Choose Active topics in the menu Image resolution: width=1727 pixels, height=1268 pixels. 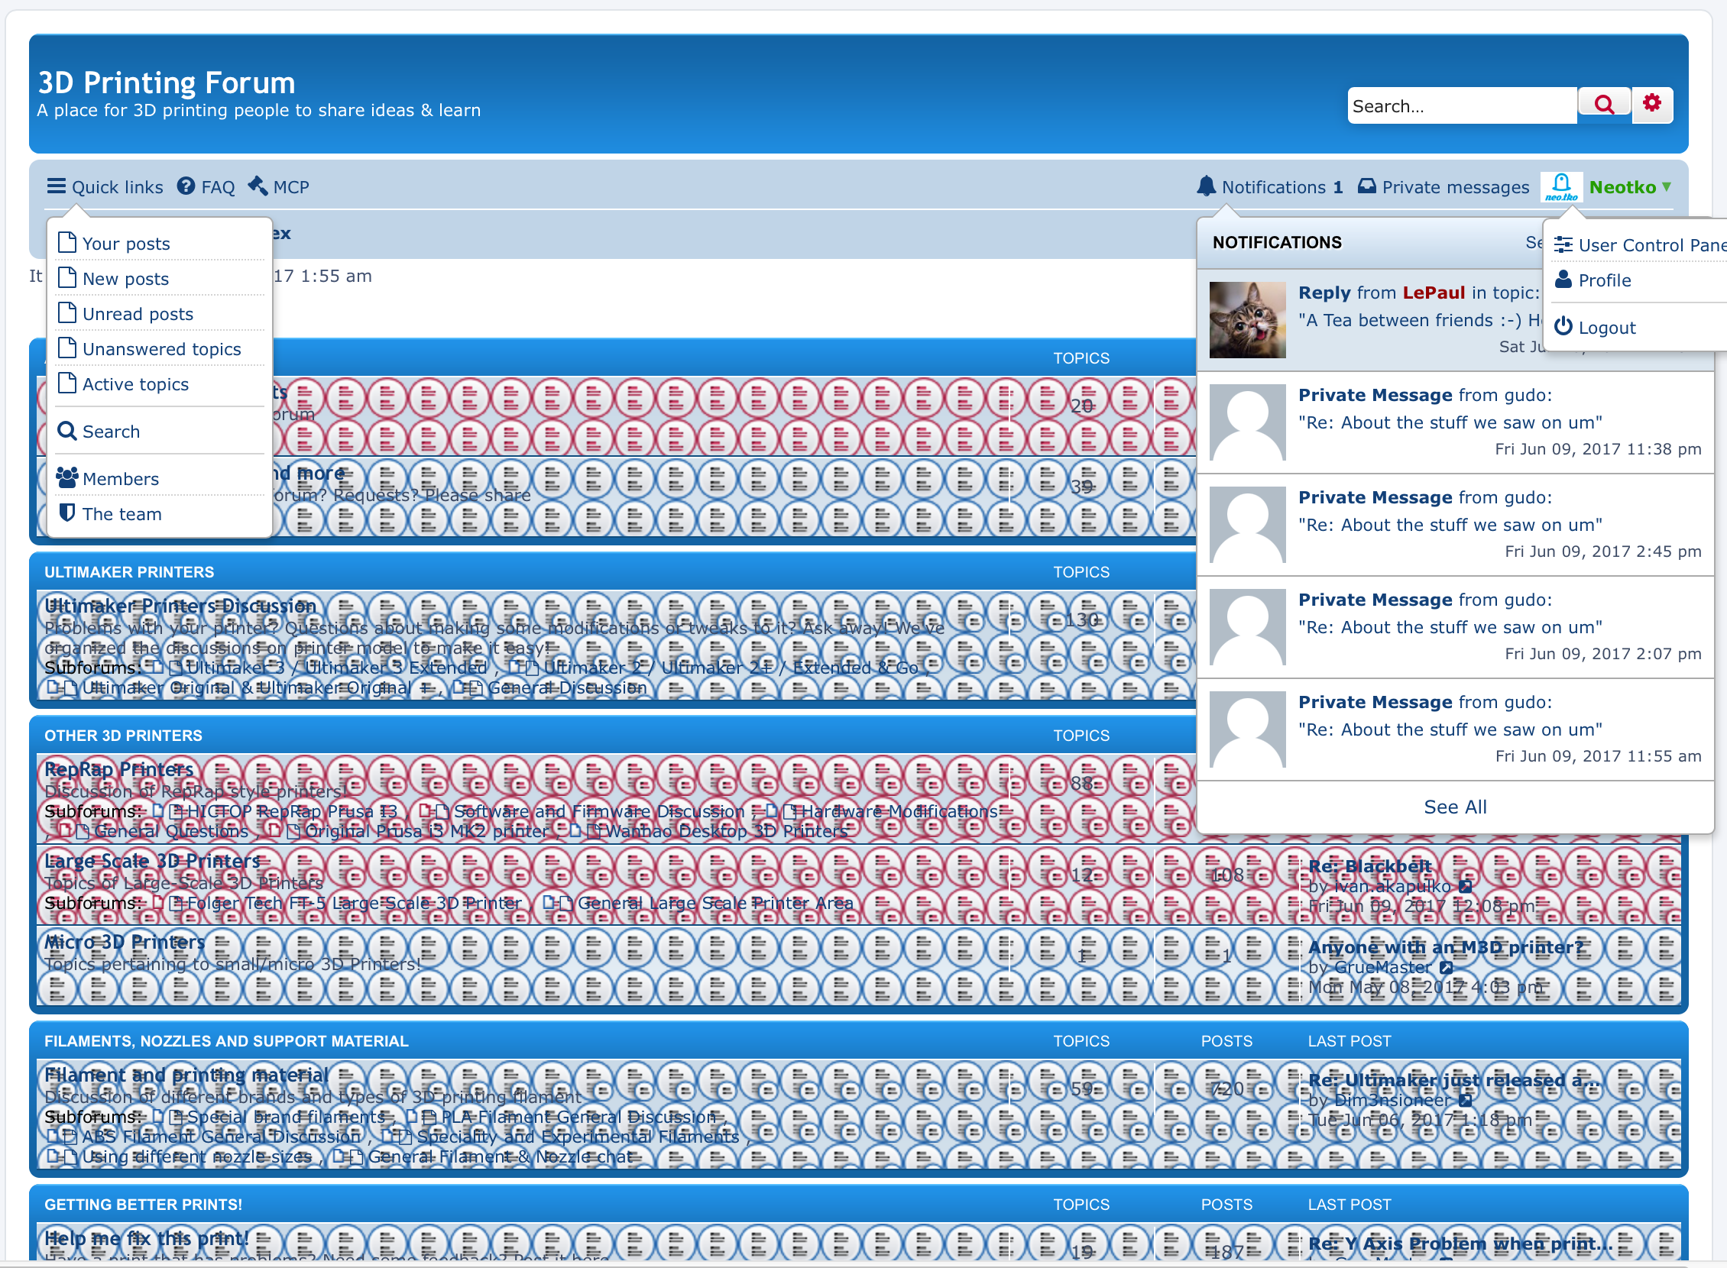135,384
